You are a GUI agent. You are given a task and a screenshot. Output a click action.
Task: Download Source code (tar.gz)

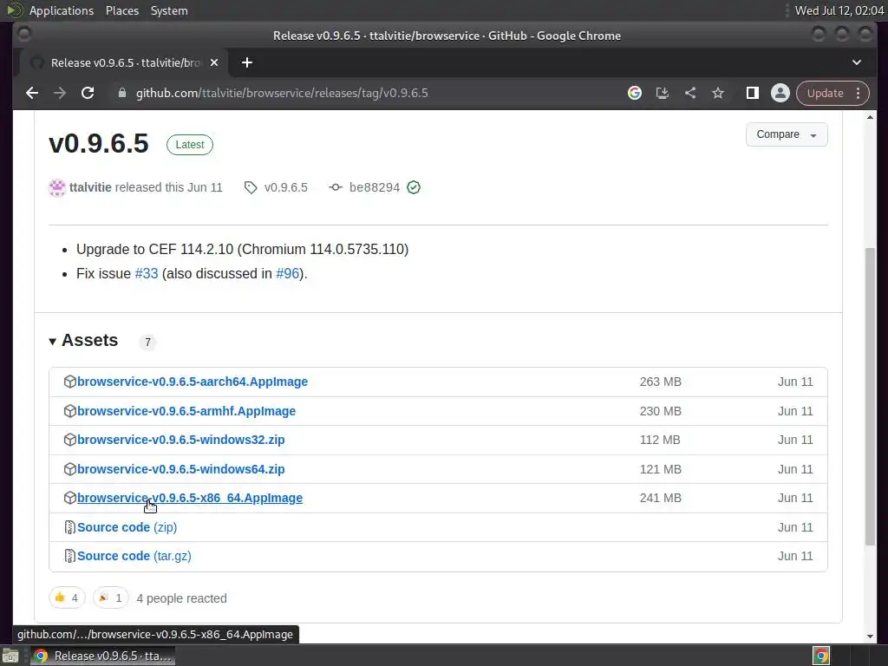click(134, 556)
